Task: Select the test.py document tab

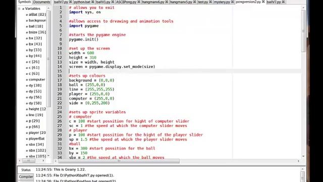Action: pyautogui.click(x=203, y=2)
